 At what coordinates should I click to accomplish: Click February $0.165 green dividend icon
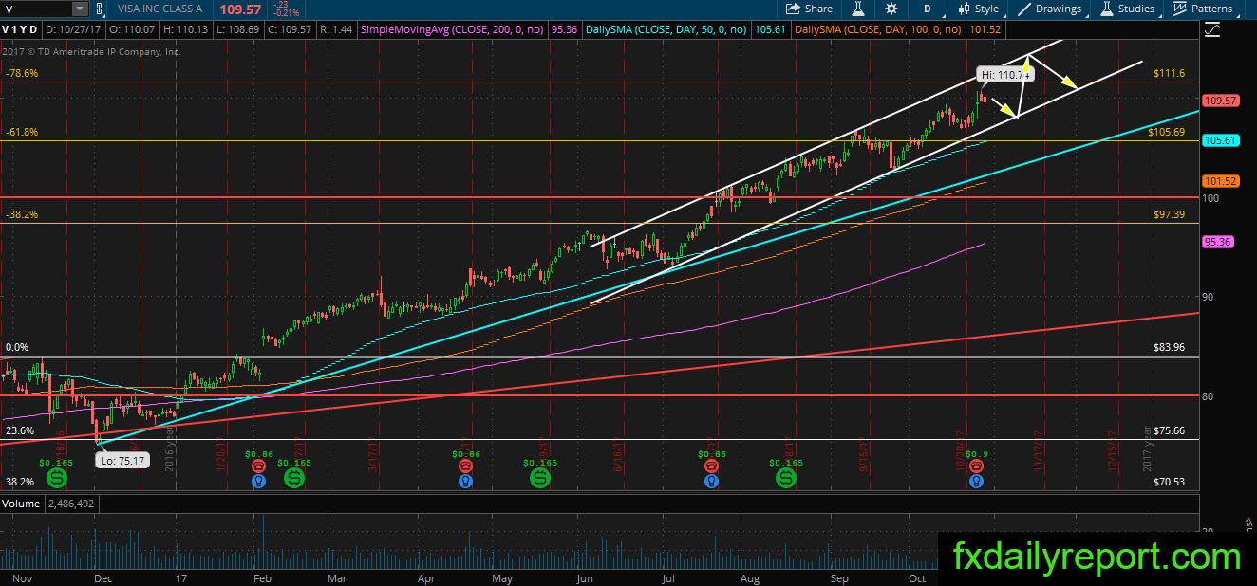(293, 480)
